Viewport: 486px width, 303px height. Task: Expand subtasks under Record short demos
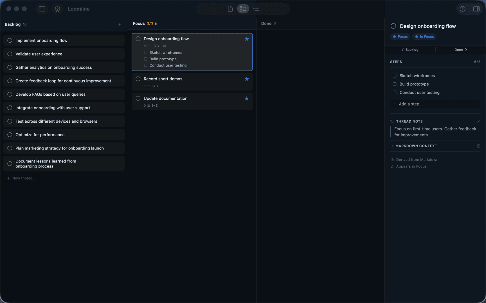tap(145, 86)
